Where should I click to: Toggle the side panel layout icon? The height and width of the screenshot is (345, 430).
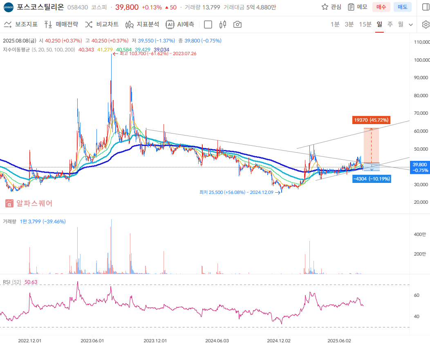426,7
